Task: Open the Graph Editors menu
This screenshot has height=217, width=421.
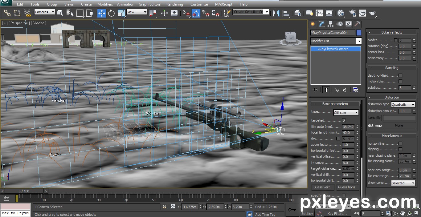Action: click(x=149, y=4)
